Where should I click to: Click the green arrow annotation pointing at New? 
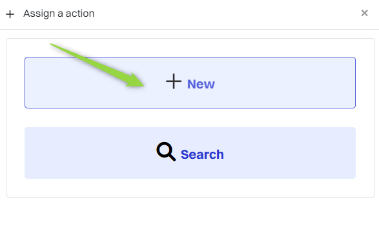[97, 65]
